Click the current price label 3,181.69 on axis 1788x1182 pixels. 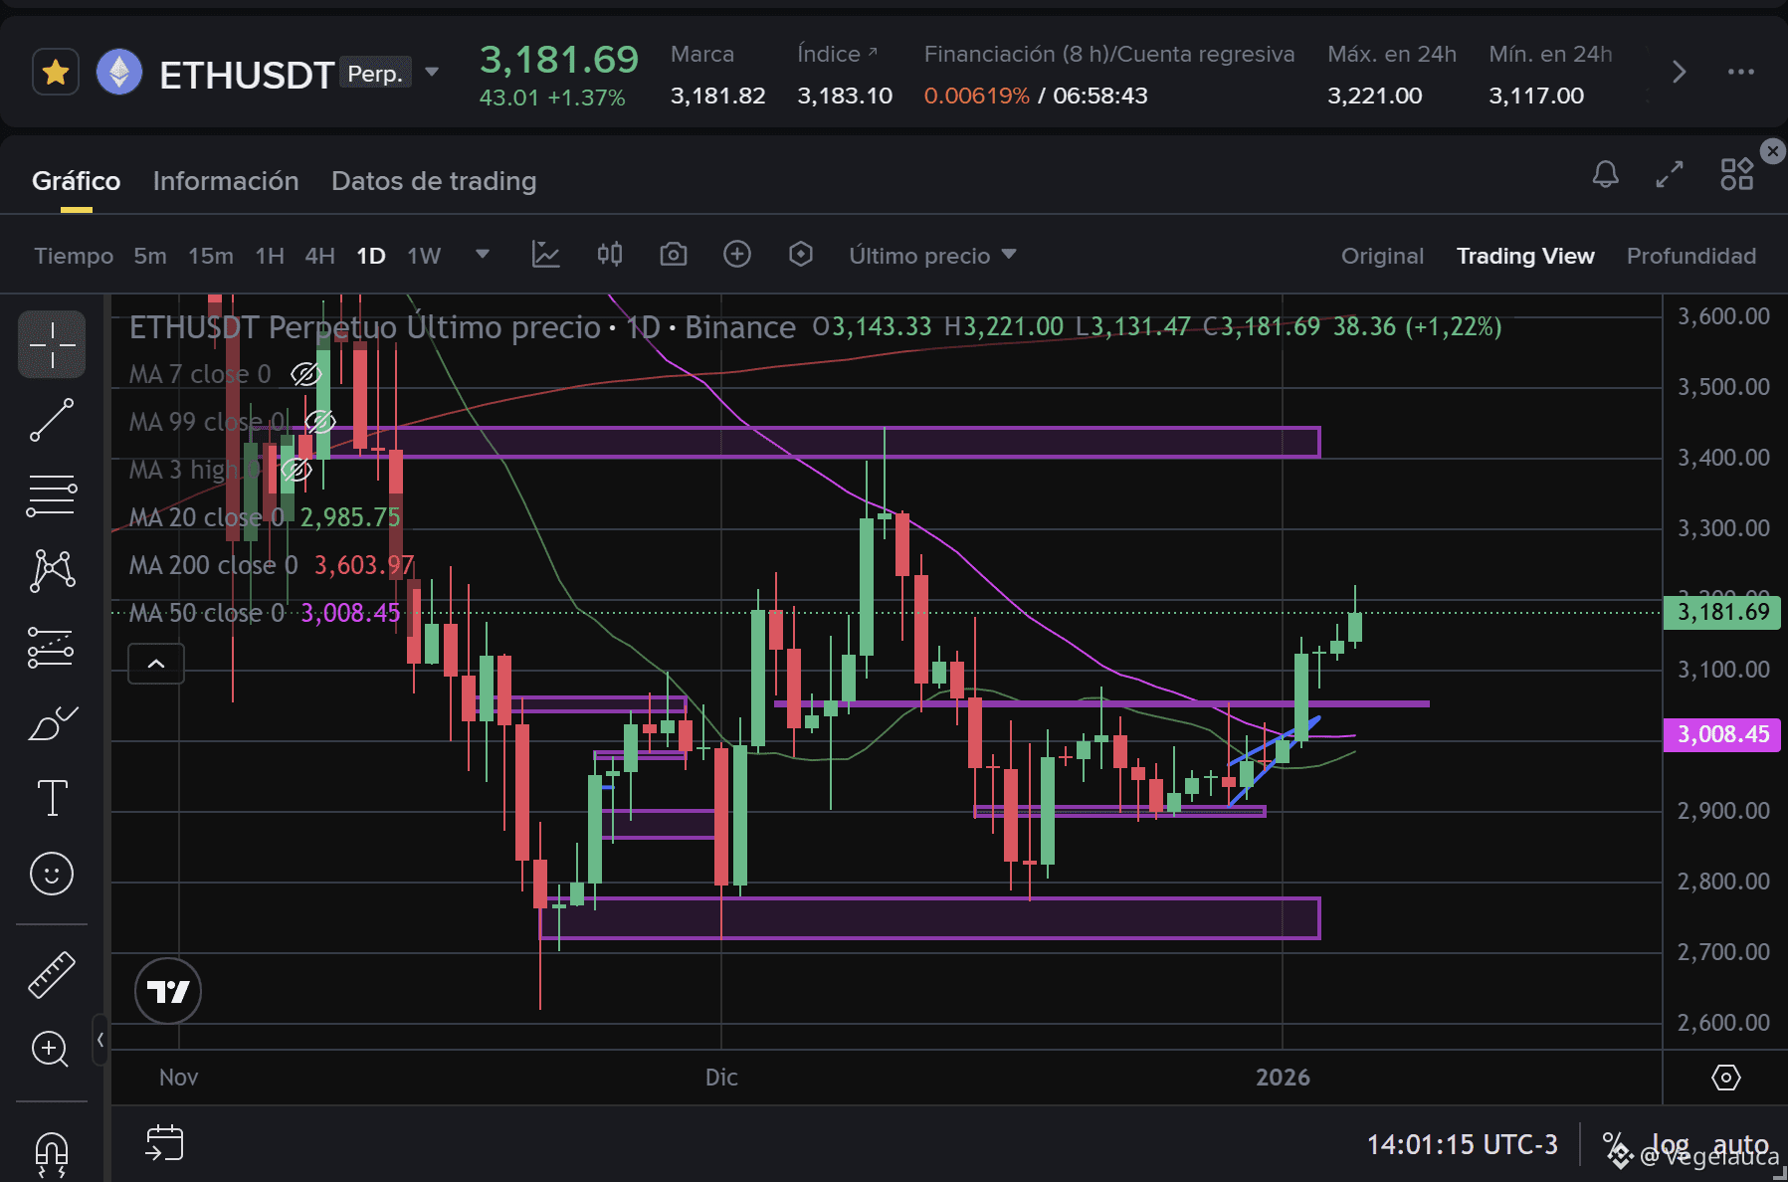point(1722,612)
